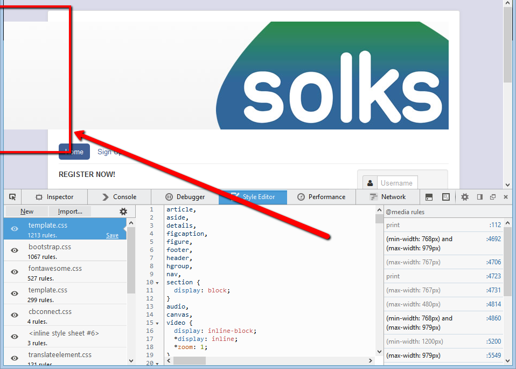Click Import... to import a style sheet
This screenshot has height=369, width=516.
(70, 211)
